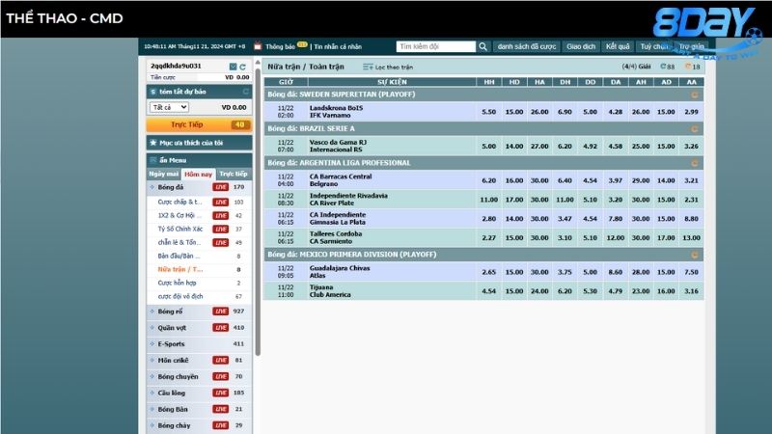Click LIVE badge beside Bóng đá

[x=221, y=187]
